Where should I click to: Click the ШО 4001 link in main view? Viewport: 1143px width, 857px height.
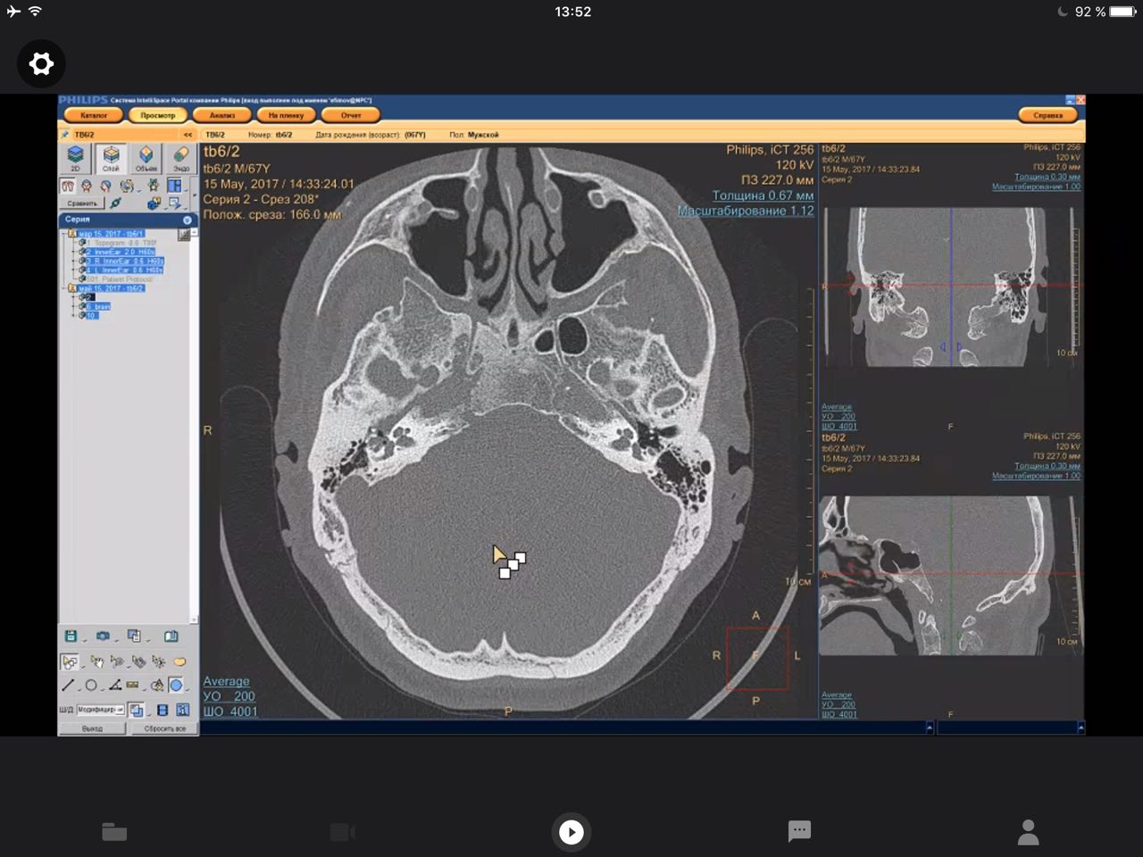(230, 711)
